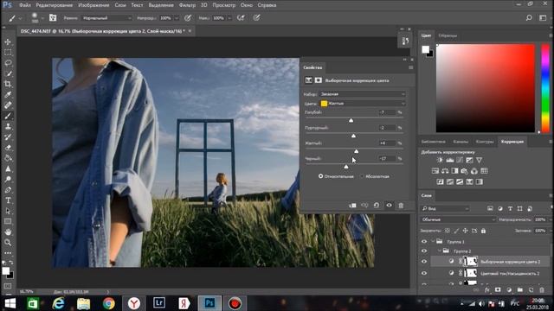Click the clip-to-layer icon in Properties

click(x=352, y=206)
